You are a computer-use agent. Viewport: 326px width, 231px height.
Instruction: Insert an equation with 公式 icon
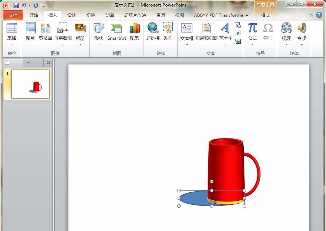tap(252, 28)
